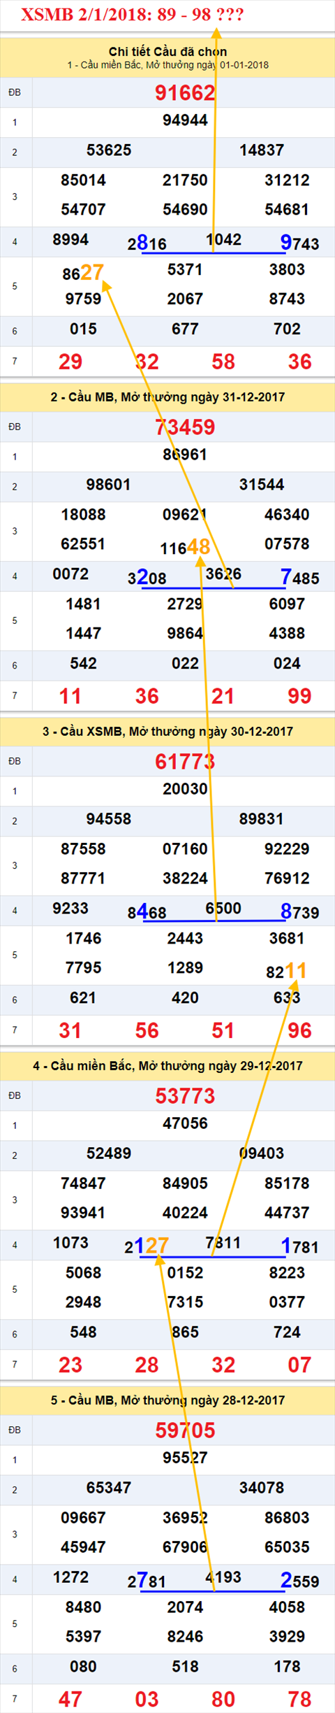The height and width of the screenshot is (1713, 335).
Task: Select third prize number 76912
Action: 287,879
